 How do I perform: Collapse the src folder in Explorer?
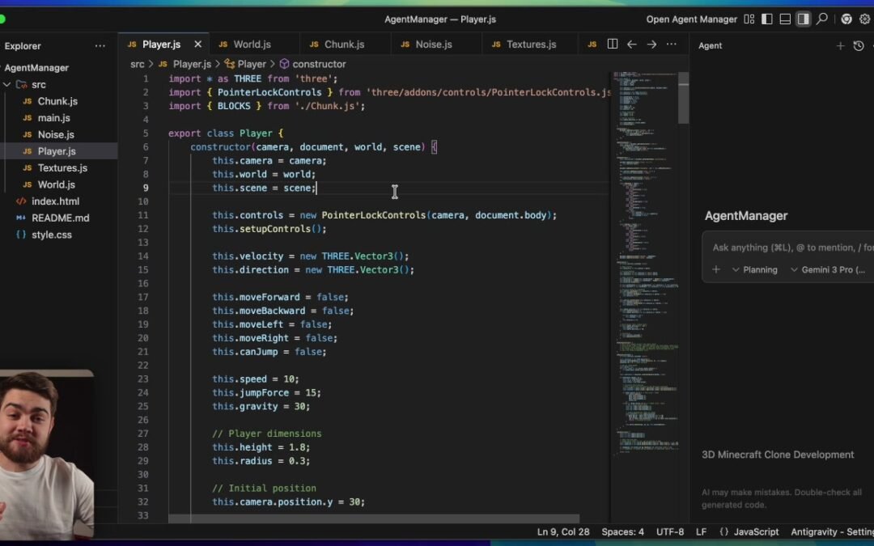click(x=6, y=84)
